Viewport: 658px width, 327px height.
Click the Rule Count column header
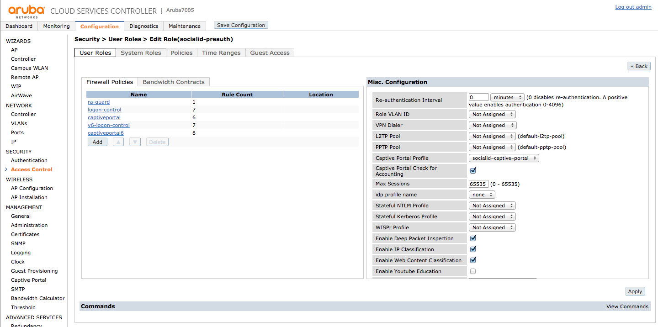[x=237, y=95]
